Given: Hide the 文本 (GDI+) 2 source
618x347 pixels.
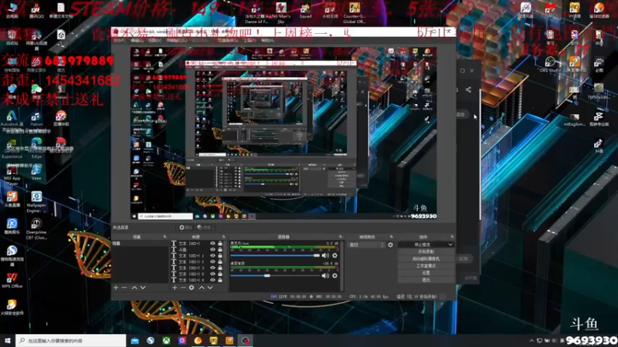Looking at the screenshot, I should (212, 261).
